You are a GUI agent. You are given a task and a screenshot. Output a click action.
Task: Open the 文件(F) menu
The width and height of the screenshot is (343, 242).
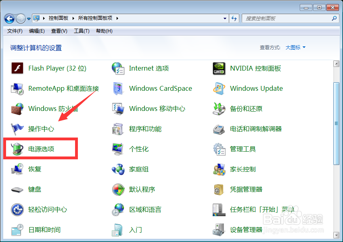15,31
